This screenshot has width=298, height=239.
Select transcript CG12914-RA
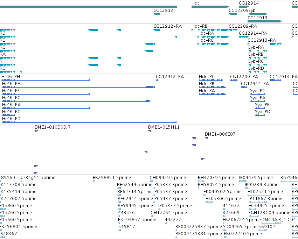253,33
